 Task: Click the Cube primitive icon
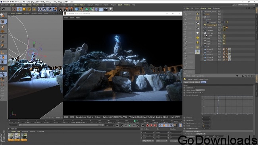[x=77, y=9]
